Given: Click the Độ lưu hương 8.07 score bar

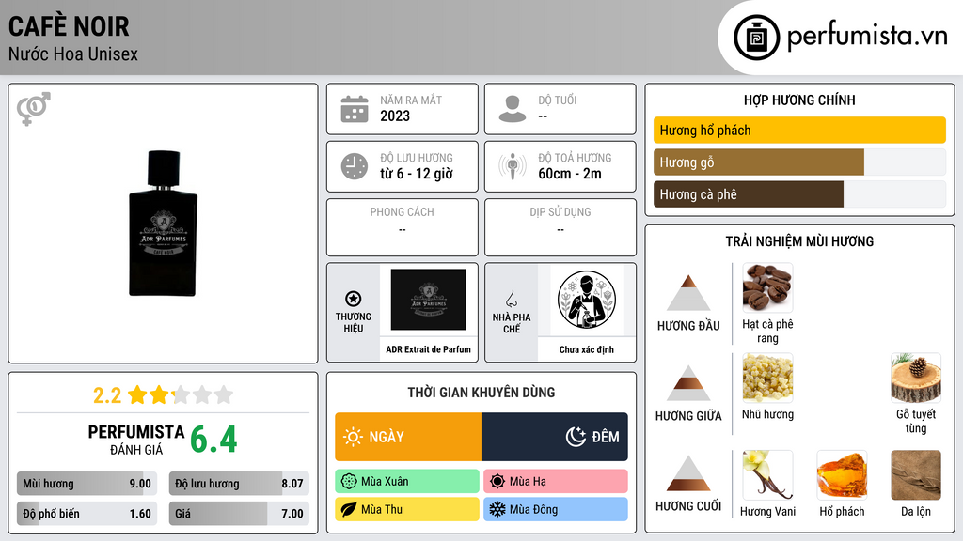Looking at the screenshot, I should (x=239, y=484).
